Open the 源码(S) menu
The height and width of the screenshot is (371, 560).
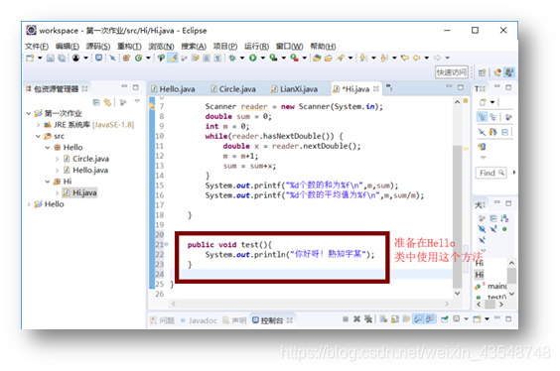(98, 47)
